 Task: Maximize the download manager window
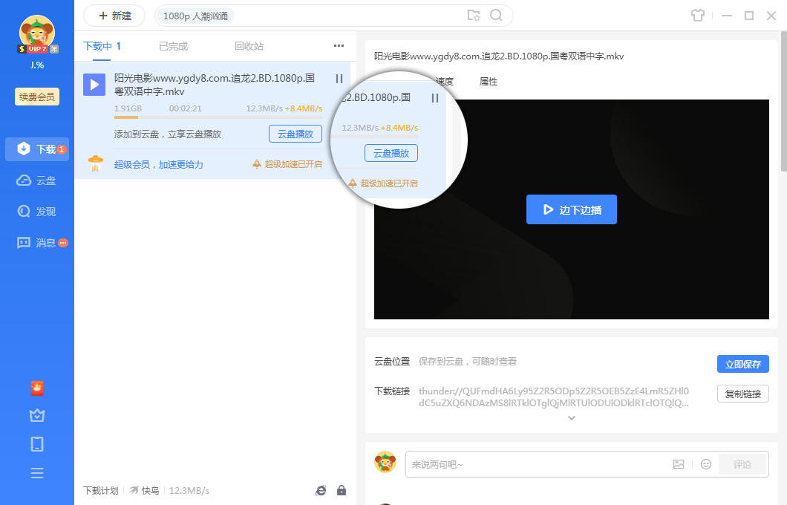click(x=749, y=16)
